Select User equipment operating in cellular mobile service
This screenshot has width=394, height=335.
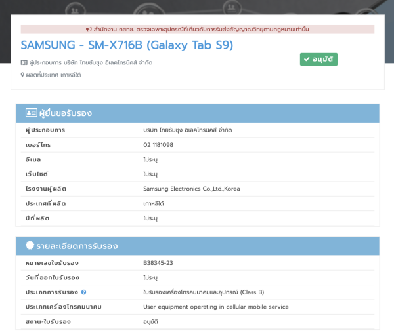[x=216, y=307]
